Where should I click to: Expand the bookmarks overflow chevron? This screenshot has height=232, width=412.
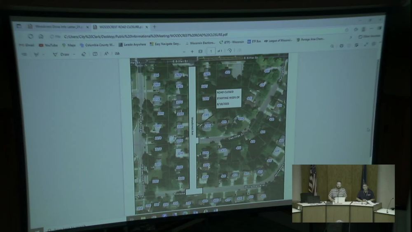pos(351,37)
